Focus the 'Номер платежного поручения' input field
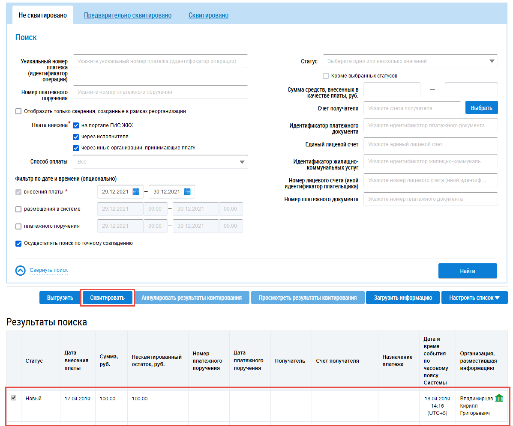Image resolution: width=513 pixels, height=426 pixels. coord(160,92)
